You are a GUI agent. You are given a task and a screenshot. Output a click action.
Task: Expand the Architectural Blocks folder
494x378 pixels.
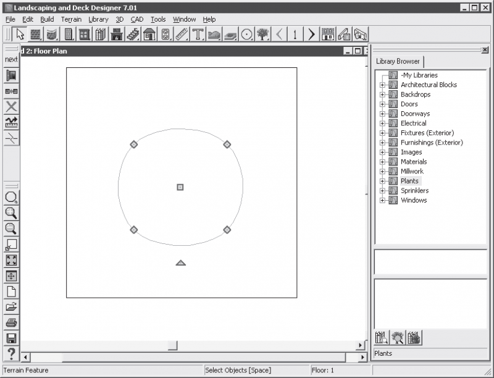tap(382, 85)
